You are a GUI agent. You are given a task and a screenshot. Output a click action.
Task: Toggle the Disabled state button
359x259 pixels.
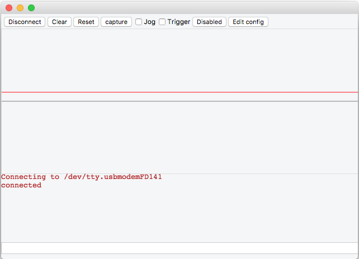[209, 22]
